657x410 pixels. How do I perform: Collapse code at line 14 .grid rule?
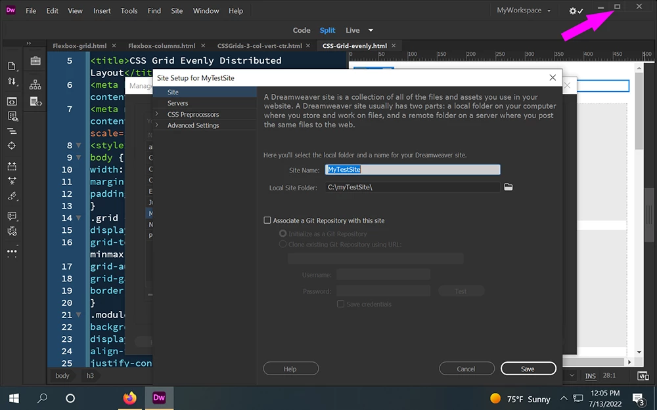tap(78, 218)
